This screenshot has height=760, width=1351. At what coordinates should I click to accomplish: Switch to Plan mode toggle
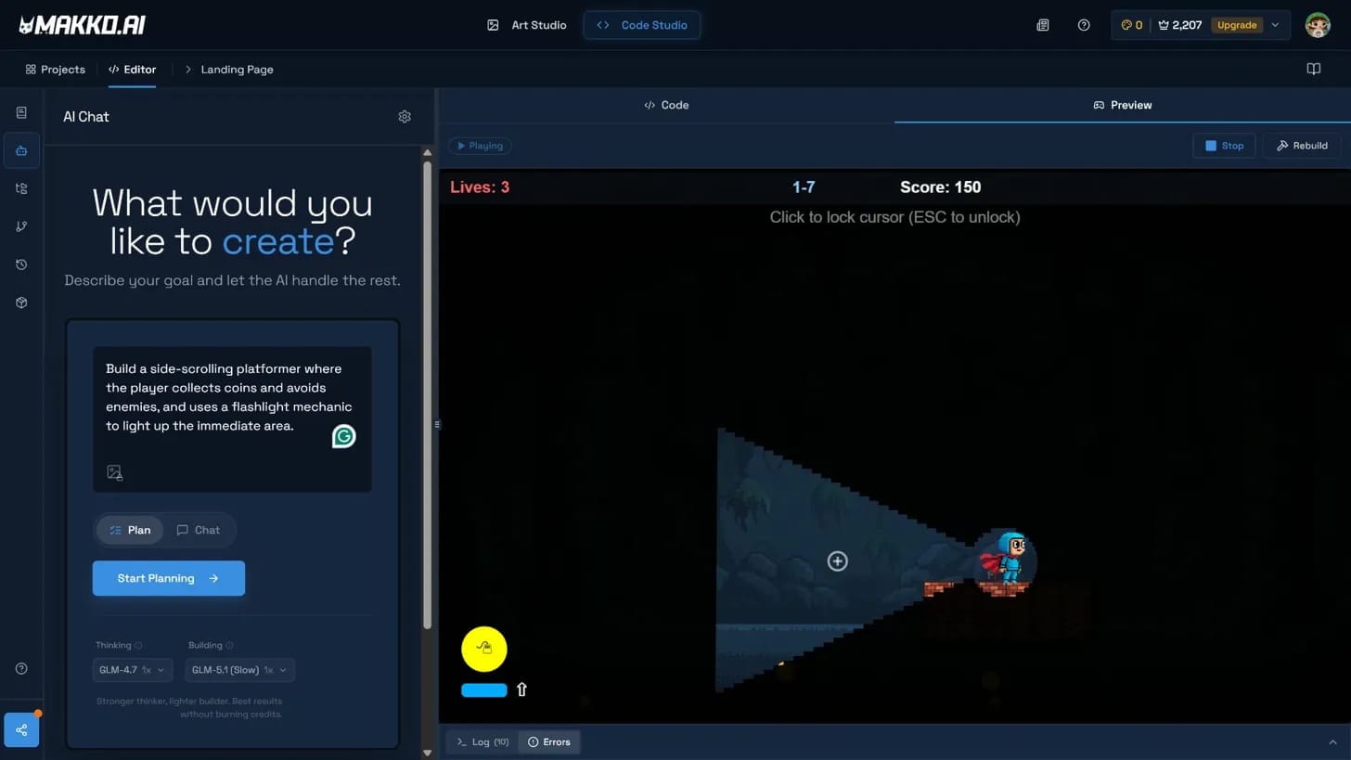pos(130,530)
